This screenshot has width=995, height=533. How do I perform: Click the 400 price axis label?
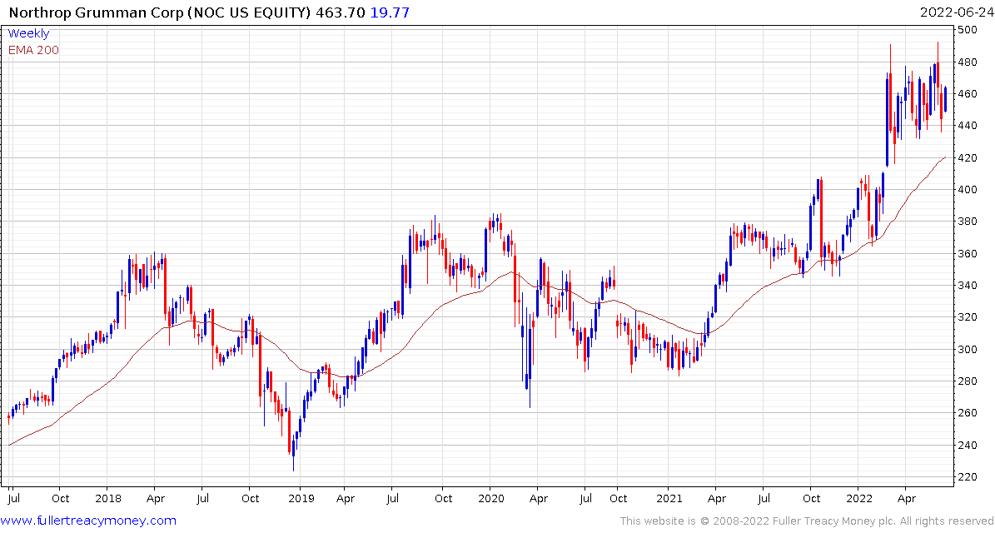point(968,190)
